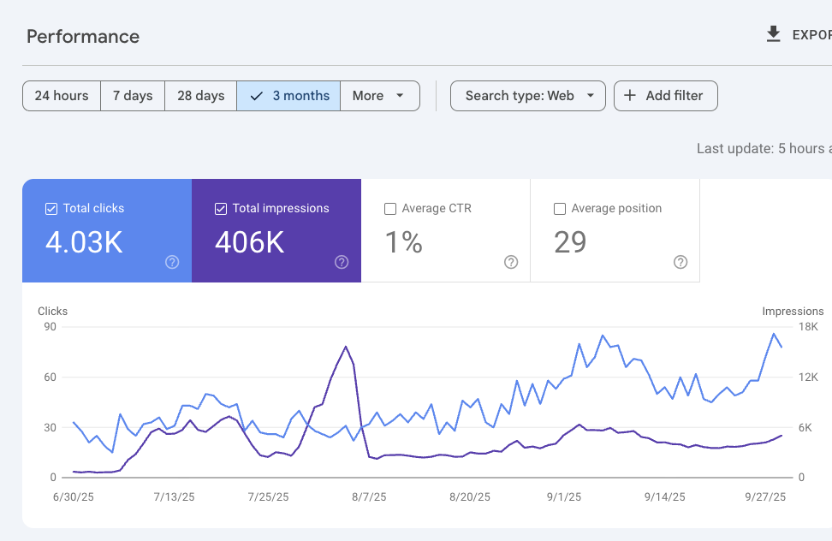The width and height of the screenshot is (832, 541).
Task: Open help icon on Average CTR card
Action: pos(511,263)
